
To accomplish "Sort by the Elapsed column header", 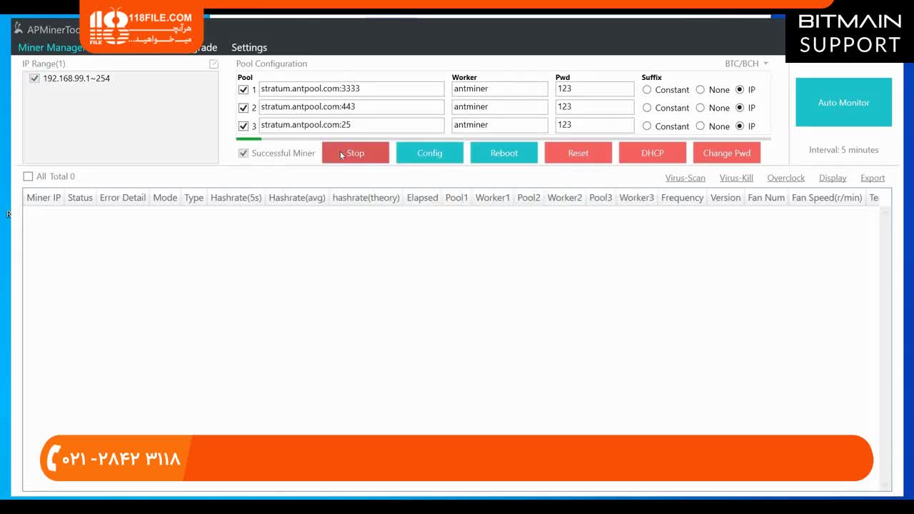I will point(423,198).
